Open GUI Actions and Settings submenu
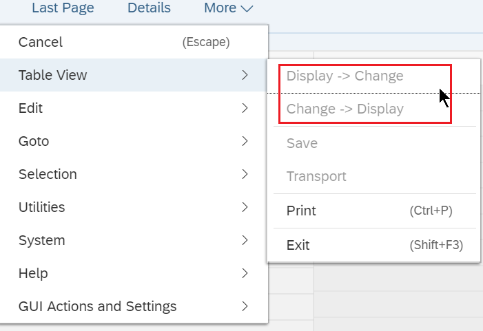The image size is (483, 331). click(x=134, y=306)
